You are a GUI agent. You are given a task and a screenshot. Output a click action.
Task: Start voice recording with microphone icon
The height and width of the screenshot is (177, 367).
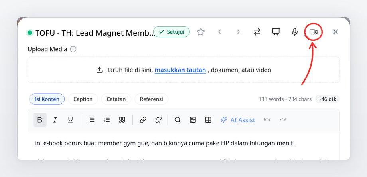coord(294,32)
